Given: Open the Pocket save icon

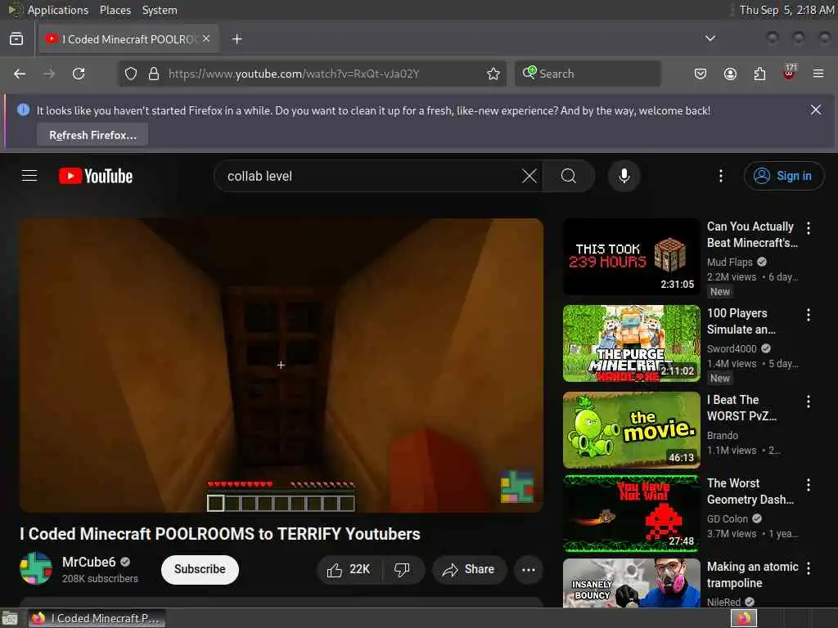Looking at the screenshot, I should tap(701, 74).
